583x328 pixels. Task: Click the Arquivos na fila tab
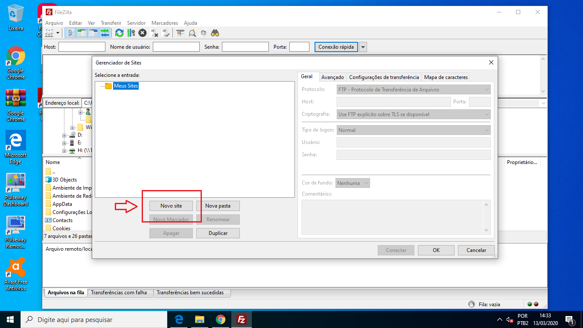pos(66,293)
